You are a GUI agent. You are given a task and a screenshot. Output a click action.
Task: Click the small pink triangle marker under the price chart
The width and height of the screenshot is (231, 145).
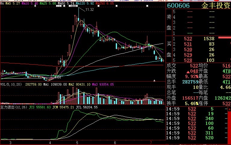point(154,80)
